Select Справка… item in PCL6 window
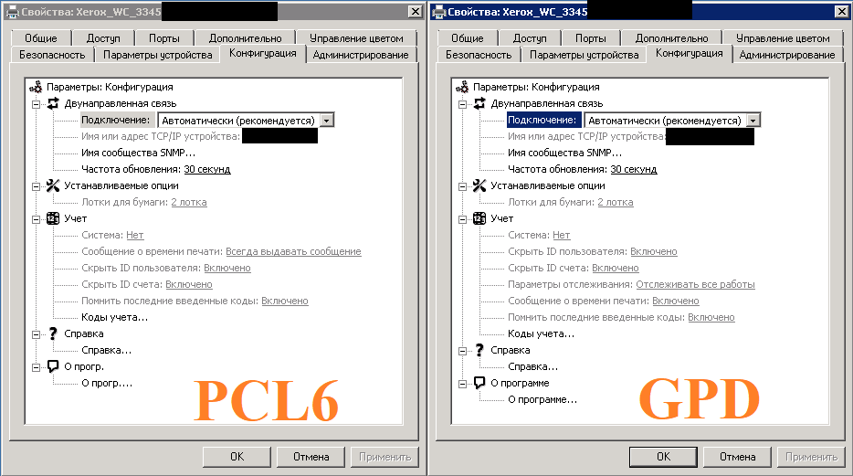The image size is (853, 476). point(106,350)
